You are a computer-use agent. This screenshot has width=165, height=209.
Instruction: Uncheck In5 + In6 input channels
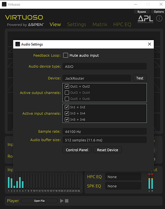tap(67, 120)
